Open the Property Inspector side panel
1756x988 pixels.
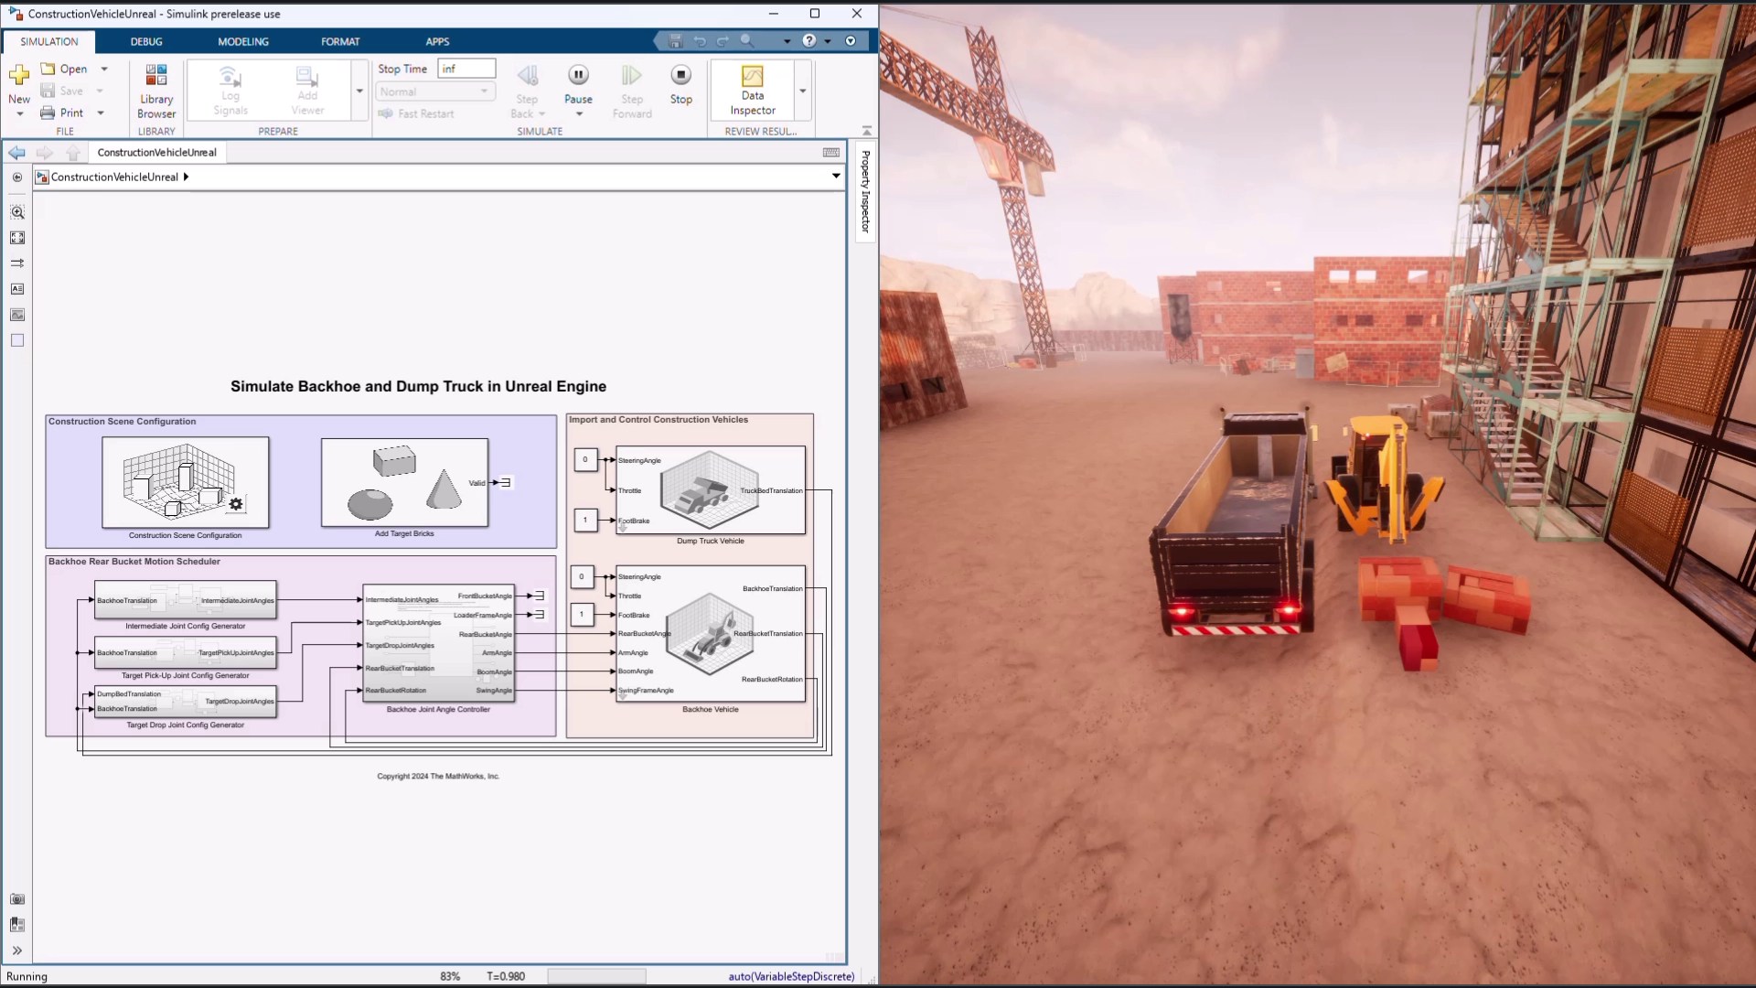point(865,191)
